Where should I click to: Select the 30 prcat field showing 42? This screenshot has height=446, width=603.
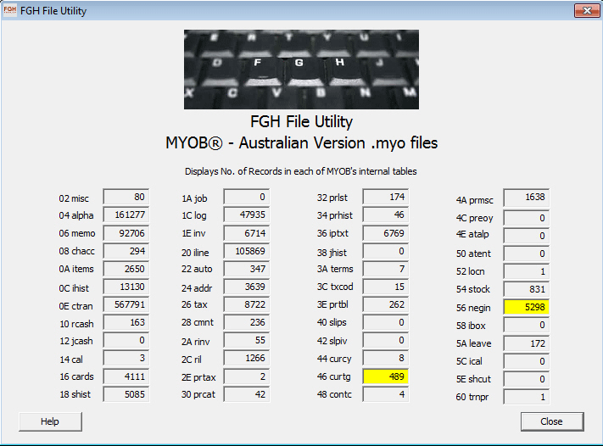coord(246,394)
